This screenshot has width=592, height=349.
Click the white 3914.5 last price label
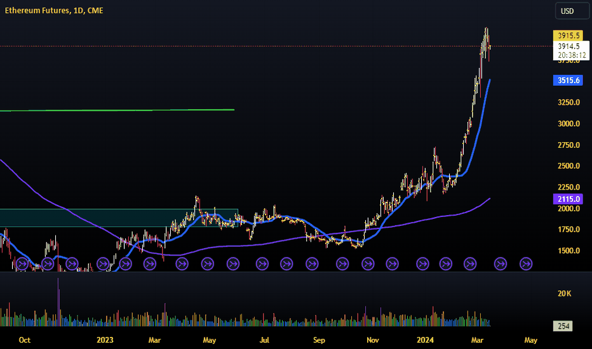click(x=569, y=46)
